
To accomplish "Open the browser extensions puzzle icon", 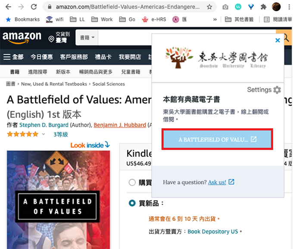I will tap(263, 7).
